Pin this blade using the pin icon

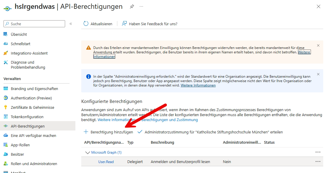tap(132, 7)
